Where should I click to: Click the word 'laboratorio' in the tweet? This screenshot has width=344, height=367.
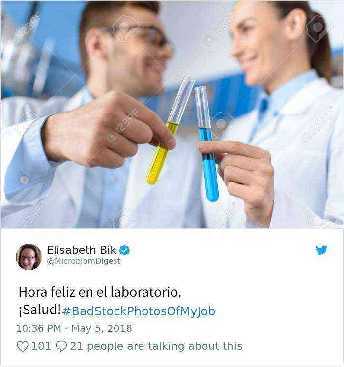pos(144,292)
